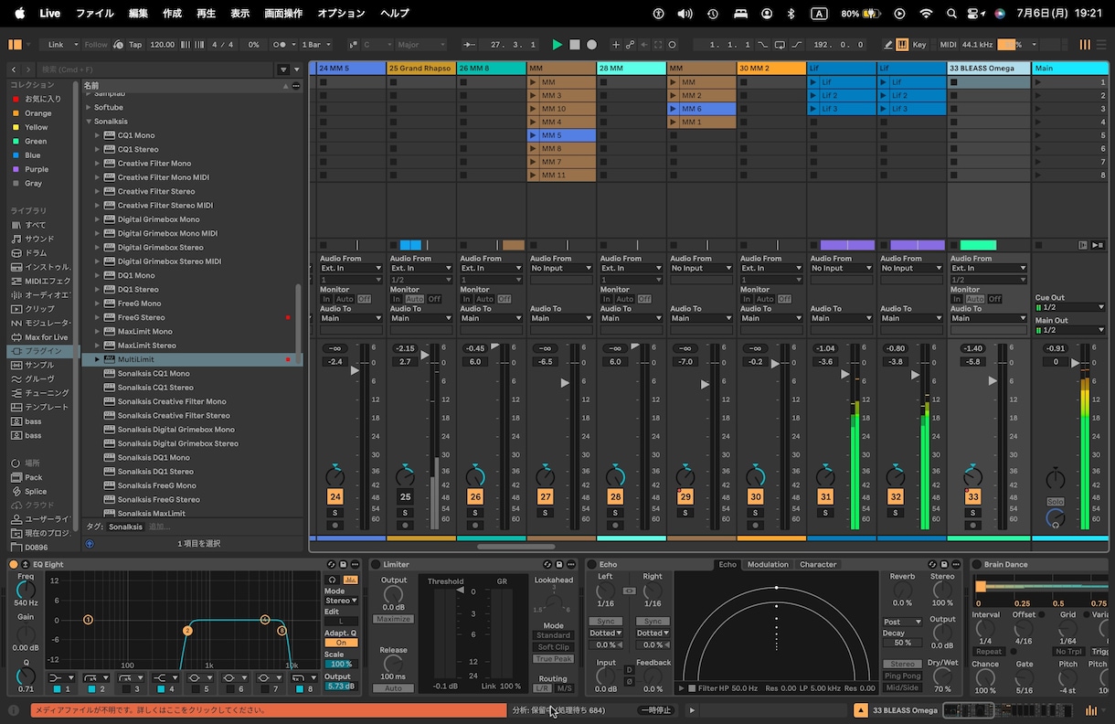This screenshot has width=1115, height=724.
Task: Click the Stop button in the transport bar
Action: (575, 44)
